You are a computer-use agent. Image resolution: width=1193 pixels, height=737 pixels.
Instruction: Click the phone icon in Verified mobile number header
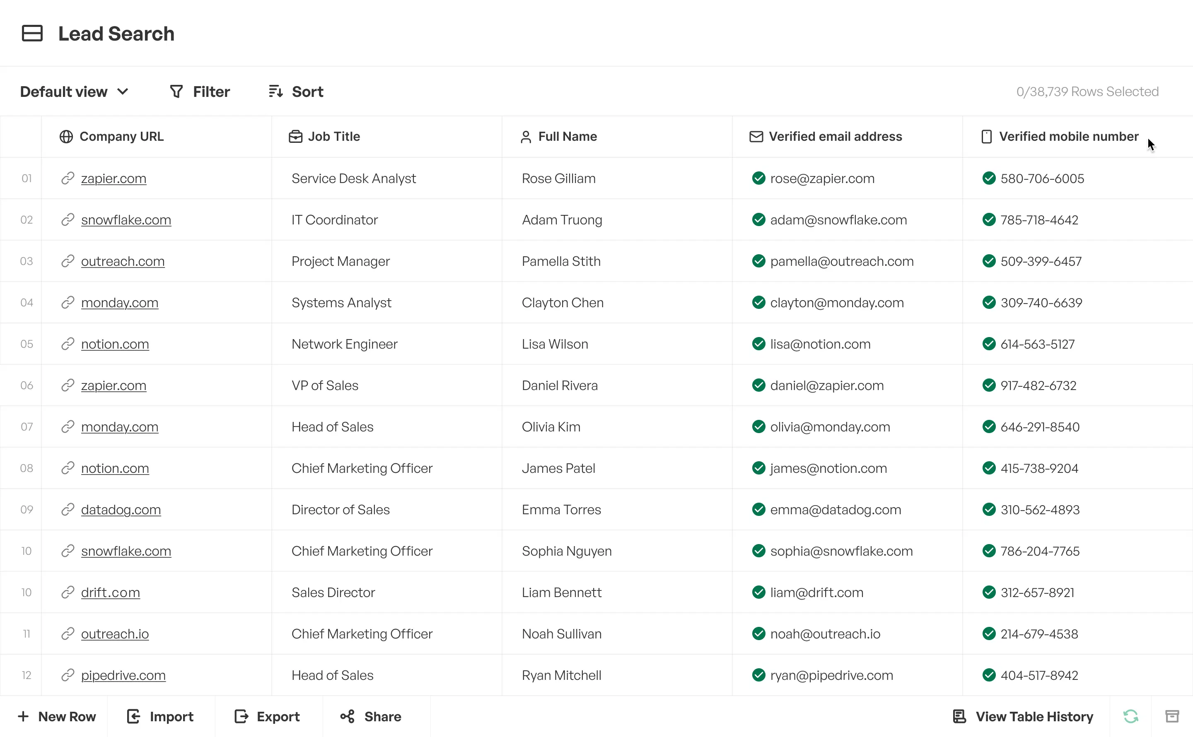(x=986, y=137)
